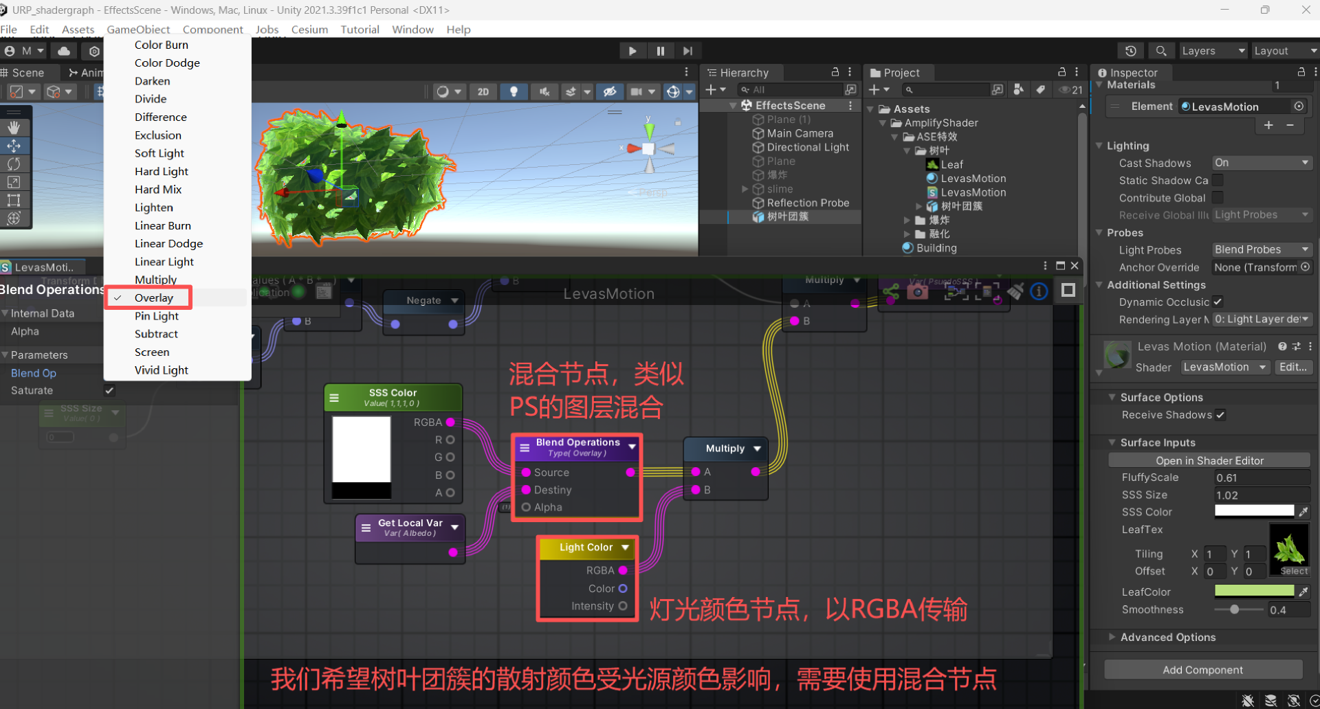The height and width of the screenshot is (709, 1320).
Task: Lock the Inspector panel
Action: pos(1301,72)
